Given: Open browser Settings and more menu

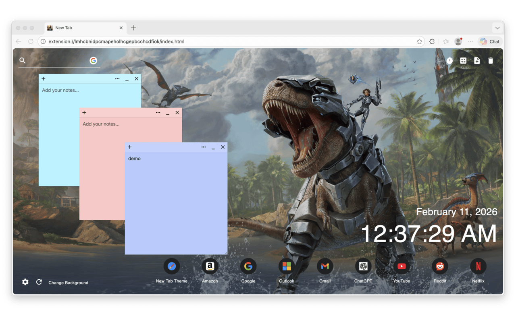Looking at the screenshot, I should coord(470,41).
